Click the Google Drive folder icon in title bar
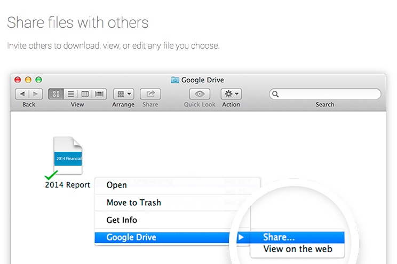The width and height of the screenshot is (397, 264). (x=174, y=80)
